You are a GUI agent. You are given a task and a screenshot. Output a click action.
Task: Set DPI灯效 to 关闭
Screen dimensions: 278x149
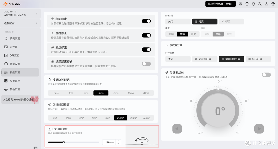tap(178, 22)
